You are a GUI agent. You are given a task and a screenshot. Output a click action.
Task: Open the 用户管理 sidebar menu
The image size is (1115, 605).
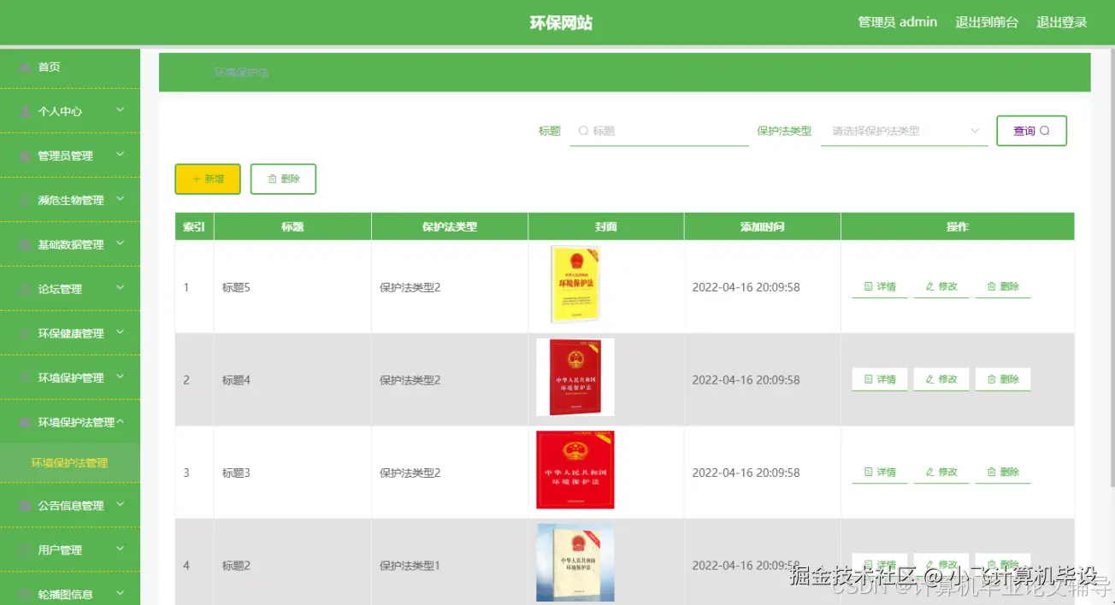click(70, 549)
